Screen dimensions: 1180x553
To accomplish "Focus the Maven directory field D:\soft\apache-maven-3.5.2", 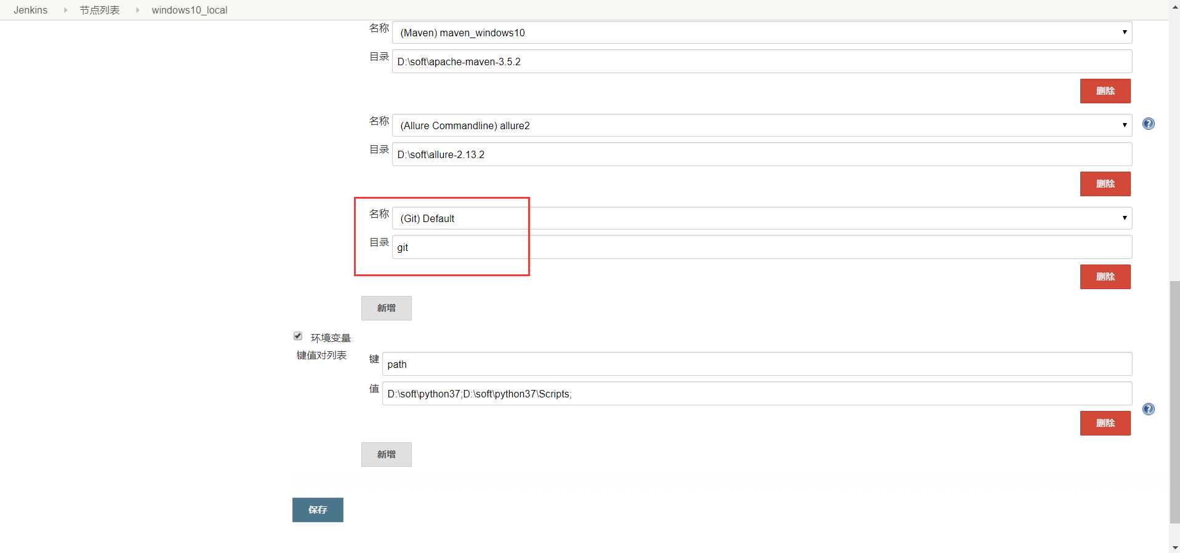I will click(x=762, y=62).
